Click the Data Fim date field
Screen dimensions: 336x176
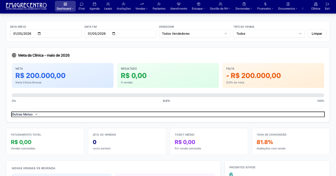(x=120, y=34)
